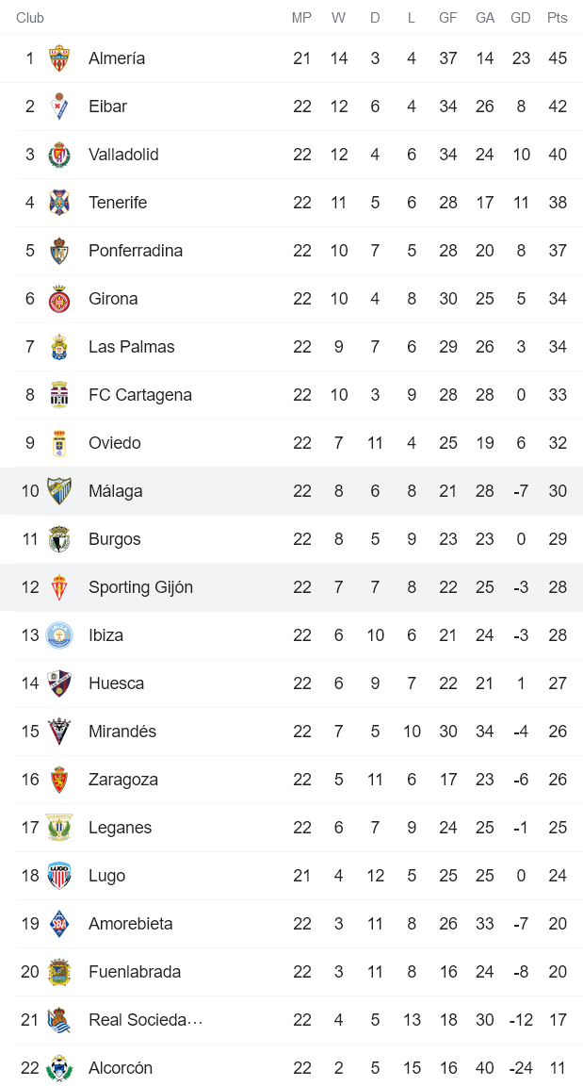Viewport: 583px width, 1086px height.
Task: Click the Sporting Gijón badge icon
Action: (59, 587)
